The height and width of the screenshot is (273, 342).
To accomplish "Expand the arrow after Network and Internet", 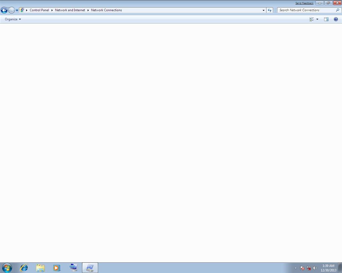I will click(x=88, y=10).
